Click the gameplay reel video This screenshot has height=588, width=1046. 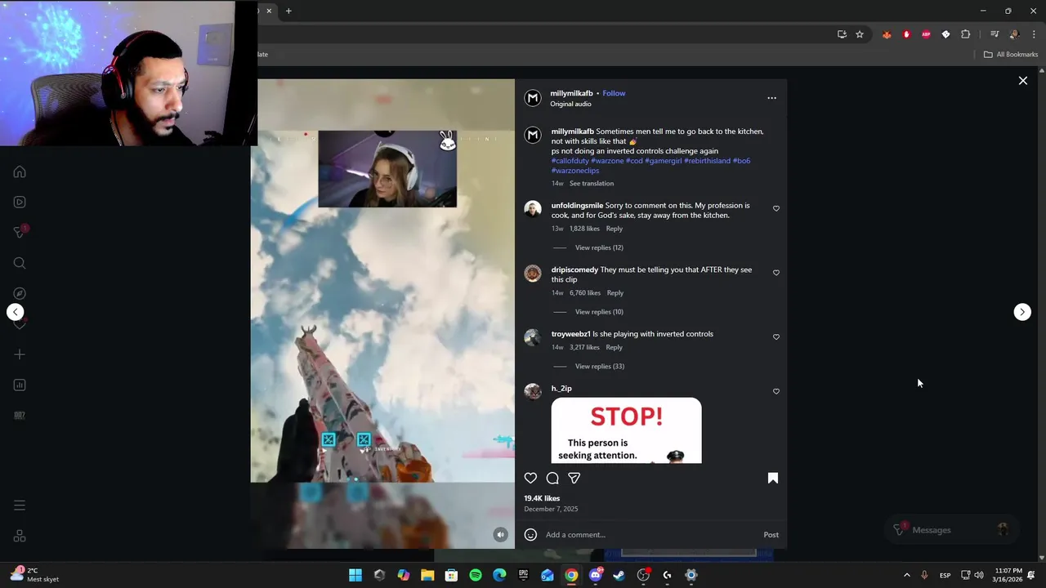(x=382, y=314)
